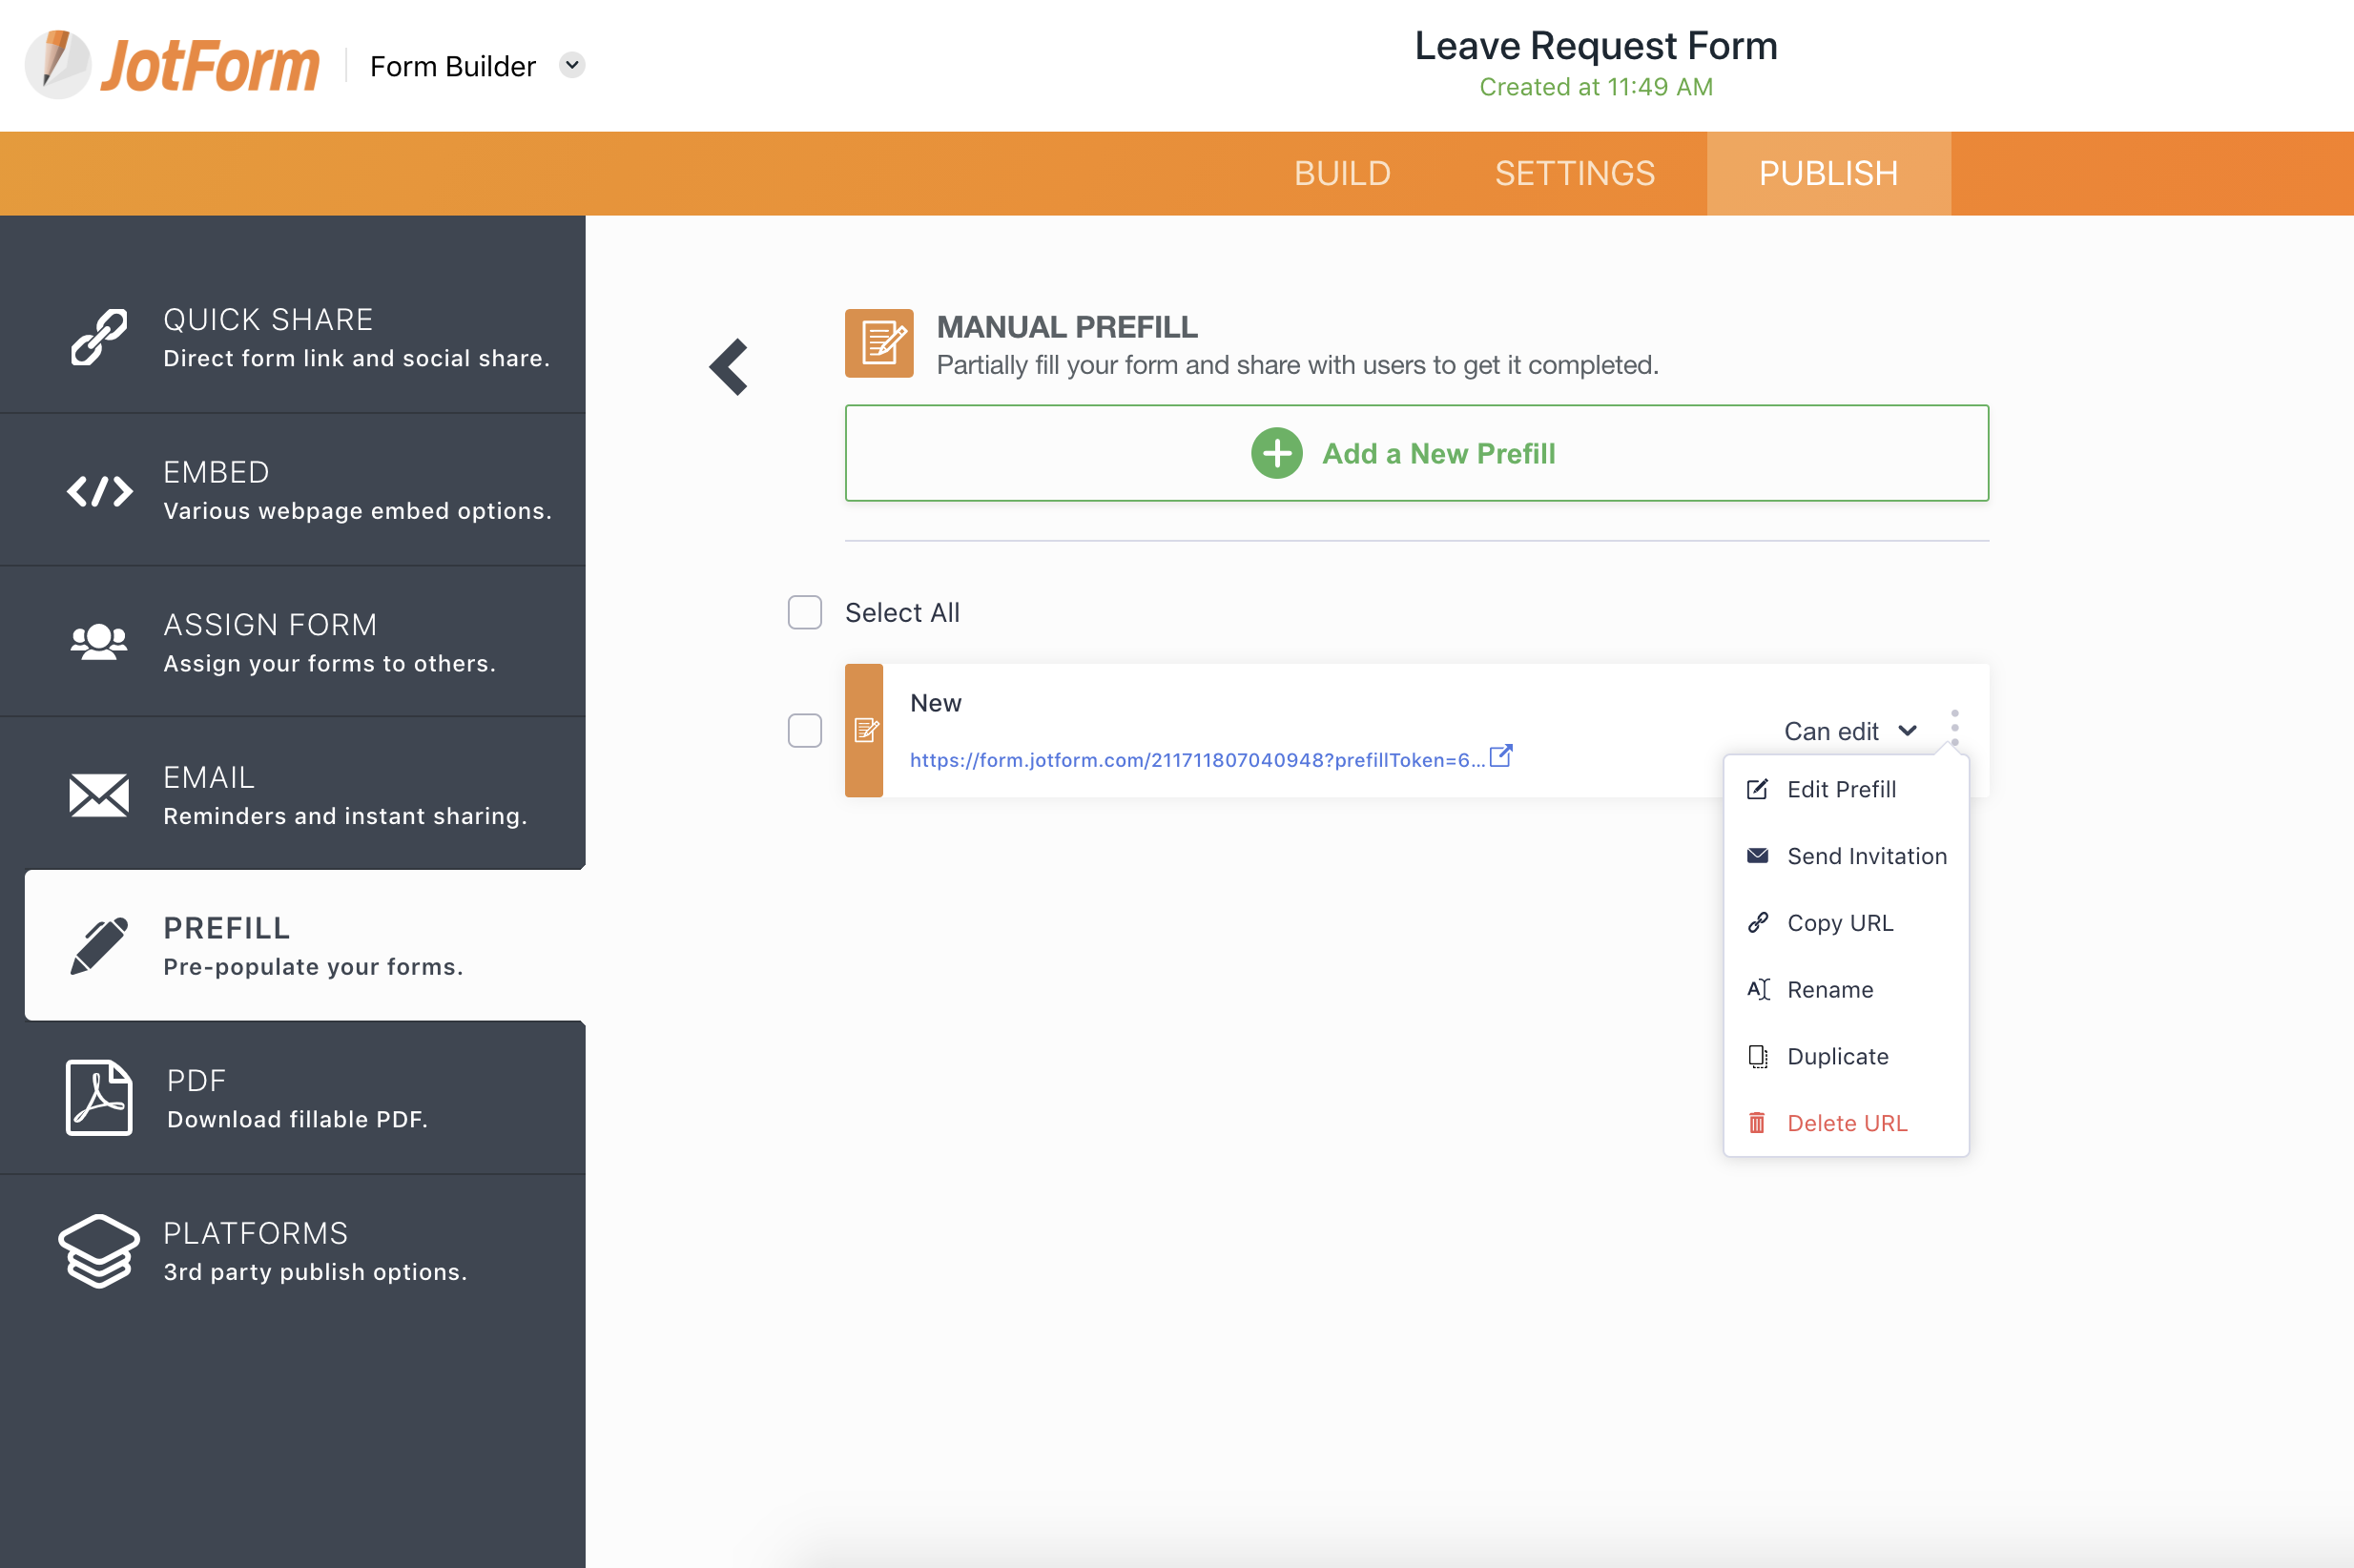The width and height of the screenshot is (2354, 1568).
Task: Switch to the BUILD tab
Action: 1341,173
